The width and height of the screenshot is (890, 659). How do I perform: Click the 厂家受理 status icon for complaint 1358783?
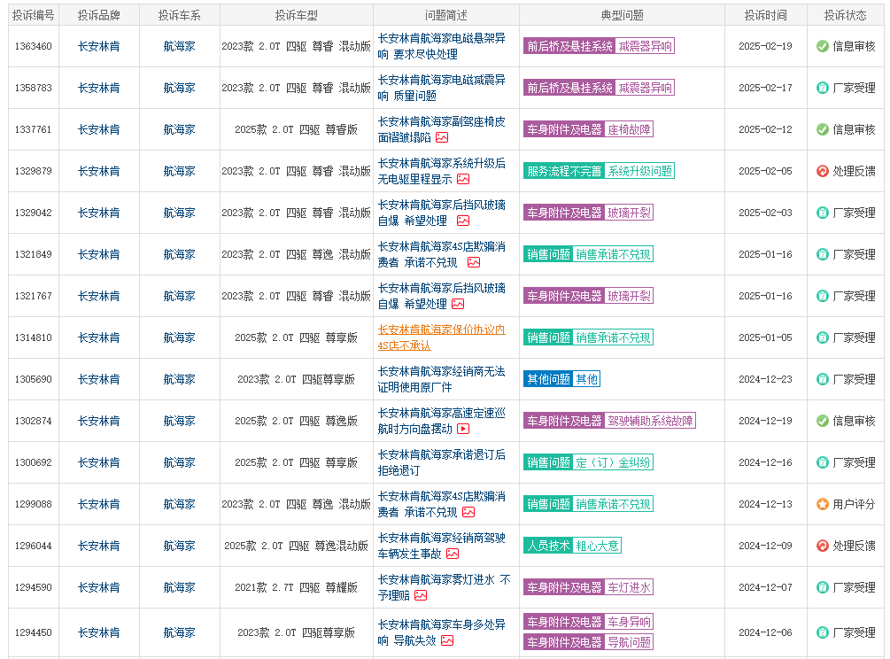(823, 88)
